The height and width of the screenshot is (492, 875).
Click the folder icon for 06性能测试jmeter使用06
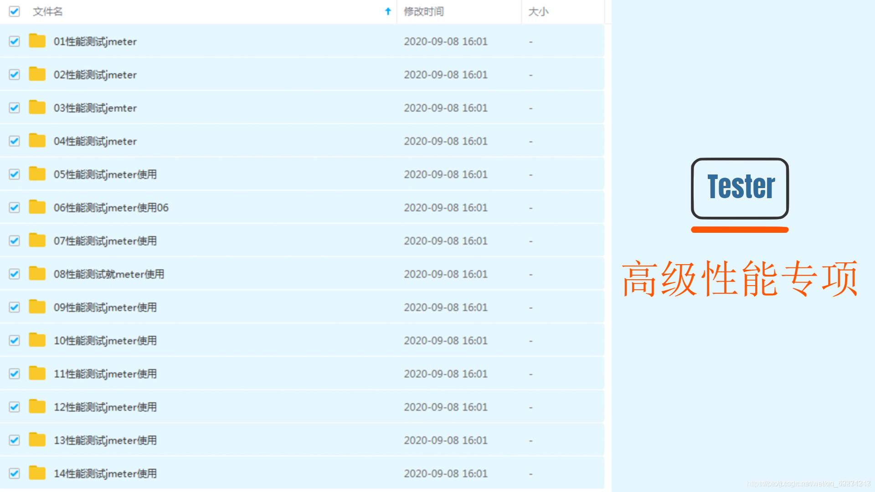tap(37, 207)
